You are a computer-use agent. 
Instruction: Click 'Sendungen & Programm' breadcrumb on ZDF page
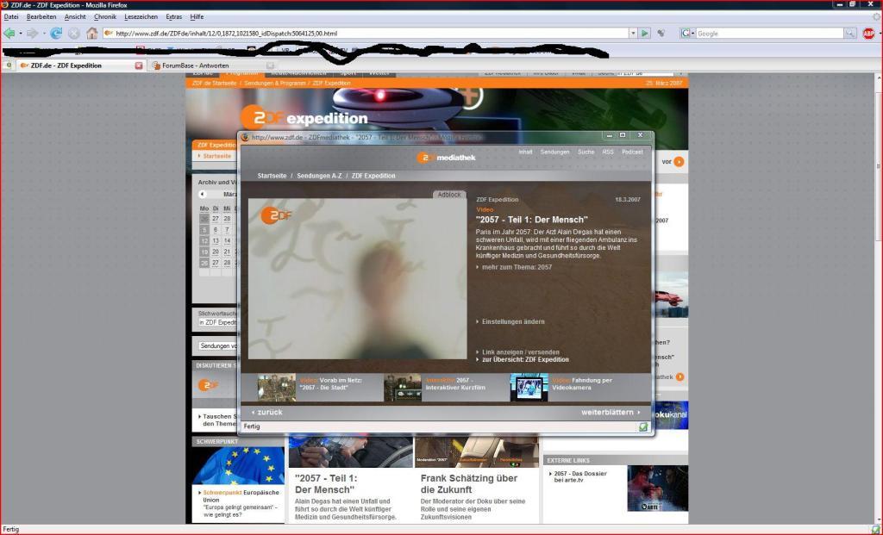pyautogui.click(x=275, y=84)
